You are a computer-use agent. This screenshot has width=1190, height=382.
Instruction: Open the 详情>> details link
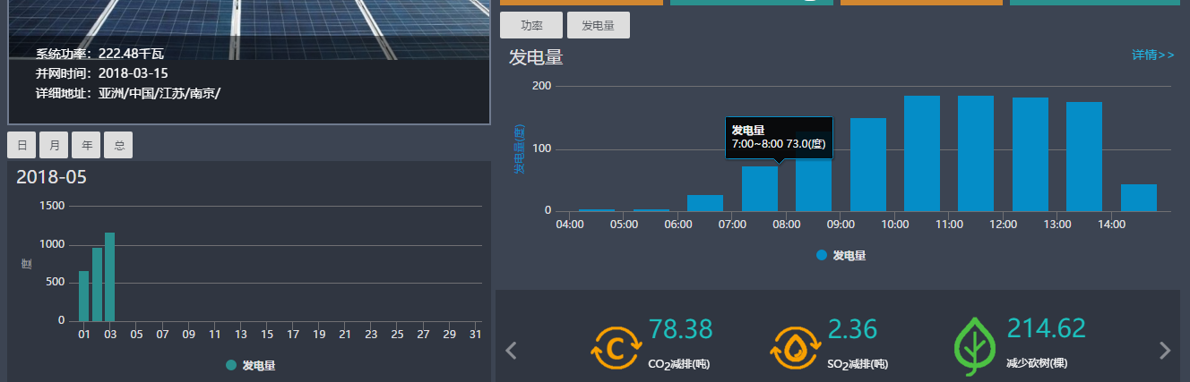[x=1152, y=55]
